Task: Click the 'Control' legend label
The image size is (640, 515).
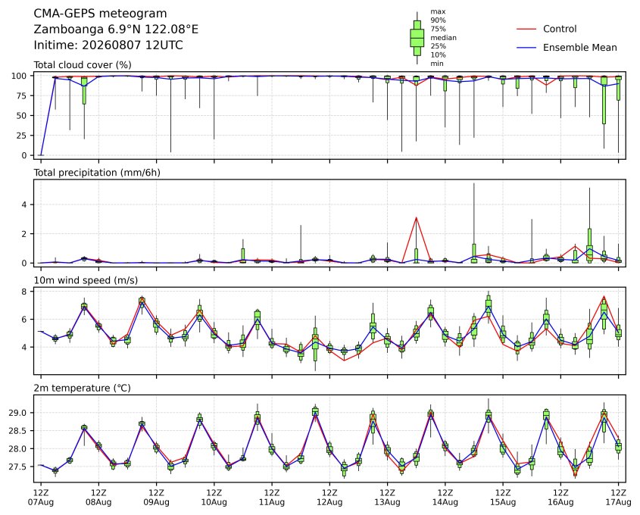Action: [560, 29]
